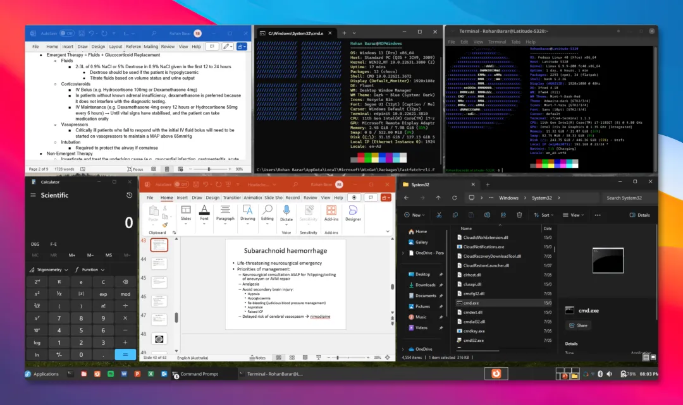Image resolution: width=683 pixels, height=405 pixels.
Task: Click the search magnifier in Word title bar
Action: click(x=154, y=33)
